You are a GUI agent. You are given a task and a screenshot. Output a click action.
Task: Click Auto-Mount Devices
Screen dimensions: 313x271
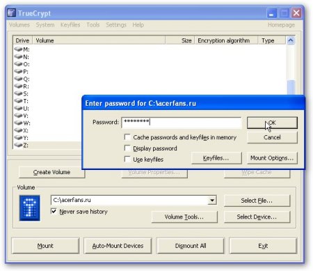click(x=118, y=246)
